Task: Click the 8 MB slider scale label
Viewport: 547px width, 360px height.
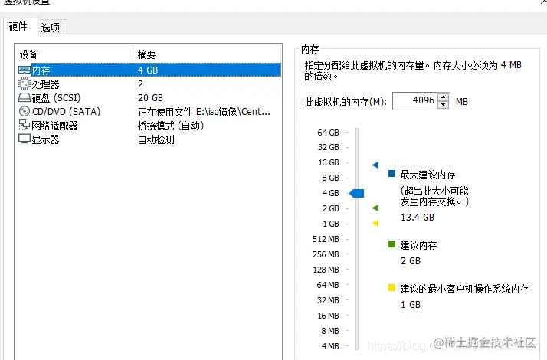Action: click(330, 331)
